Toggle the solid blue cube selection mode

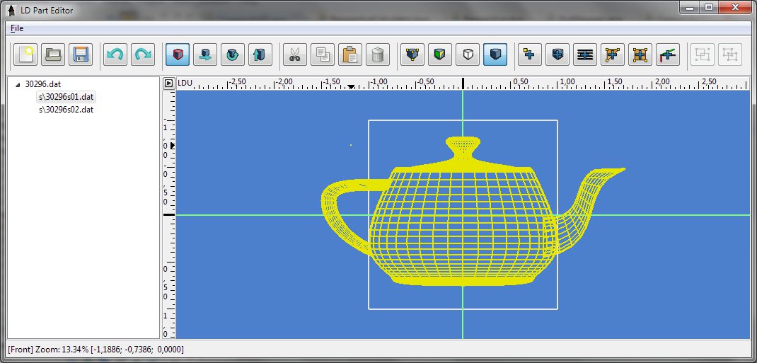[495, 54]
